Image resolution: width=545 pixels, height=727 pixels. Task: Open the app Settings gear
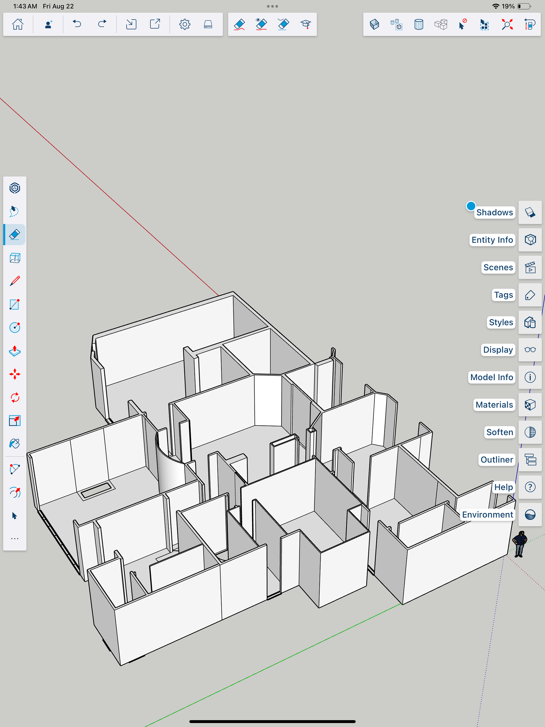pos(185,24)
